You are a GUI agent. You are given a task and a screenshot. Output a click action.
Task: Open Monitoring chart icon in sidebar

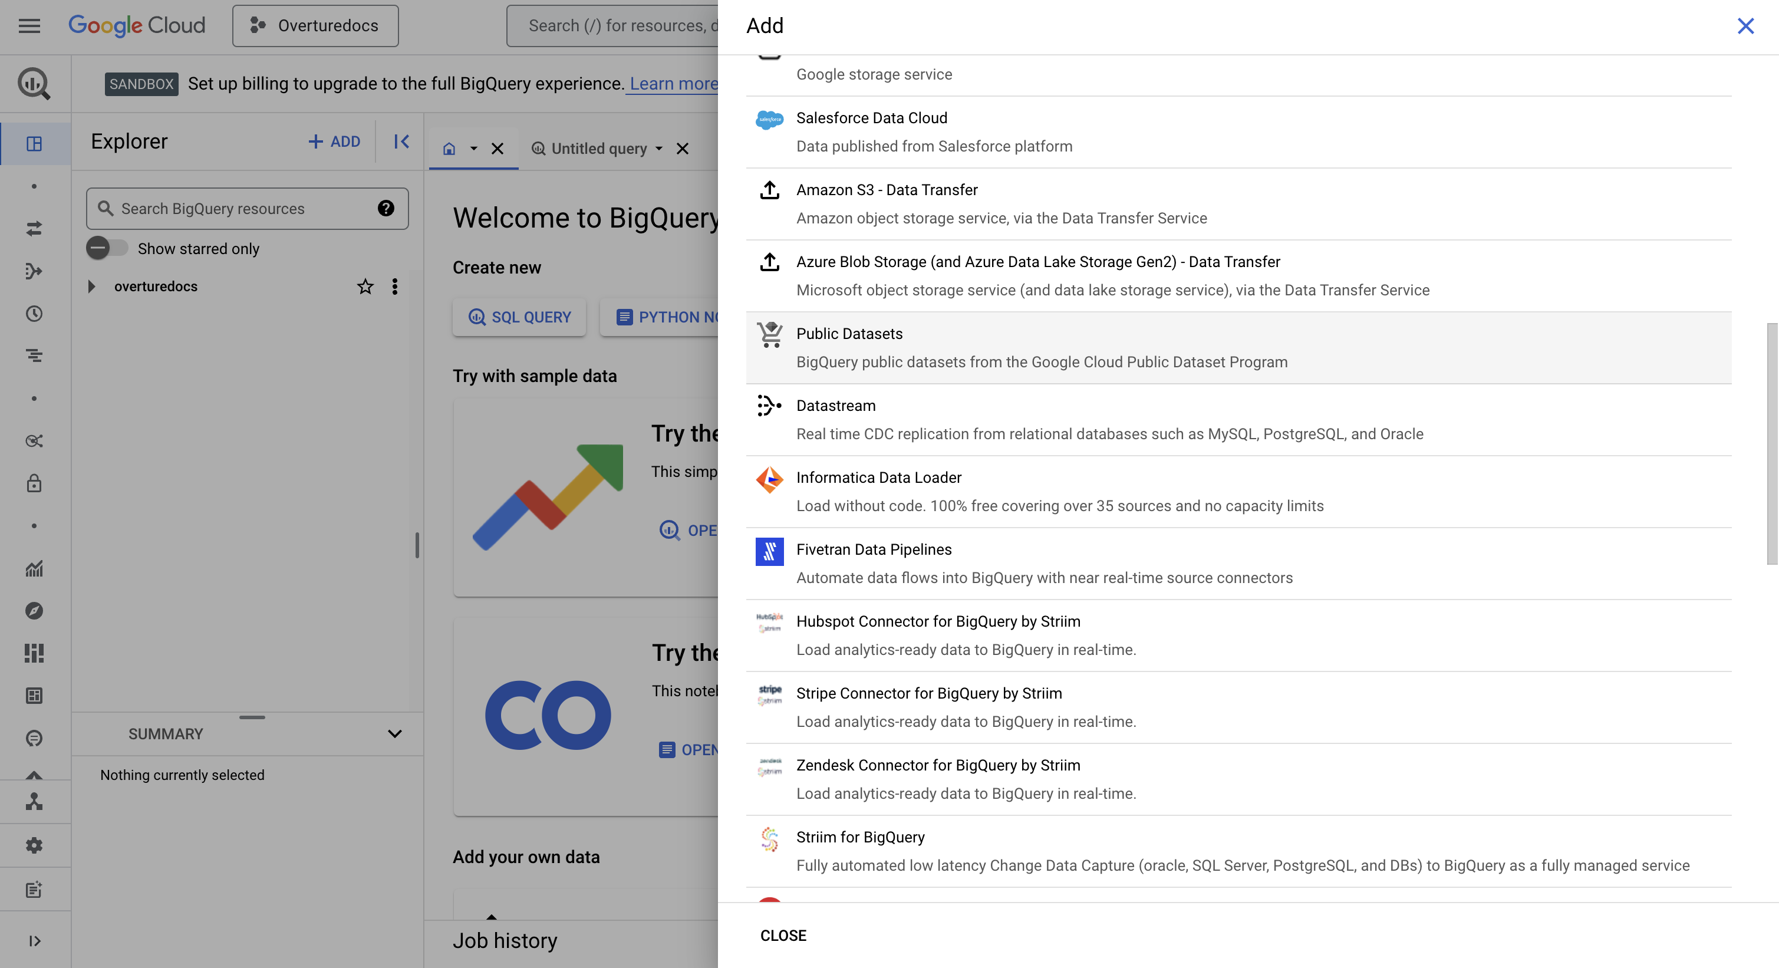tap(34, 568)
